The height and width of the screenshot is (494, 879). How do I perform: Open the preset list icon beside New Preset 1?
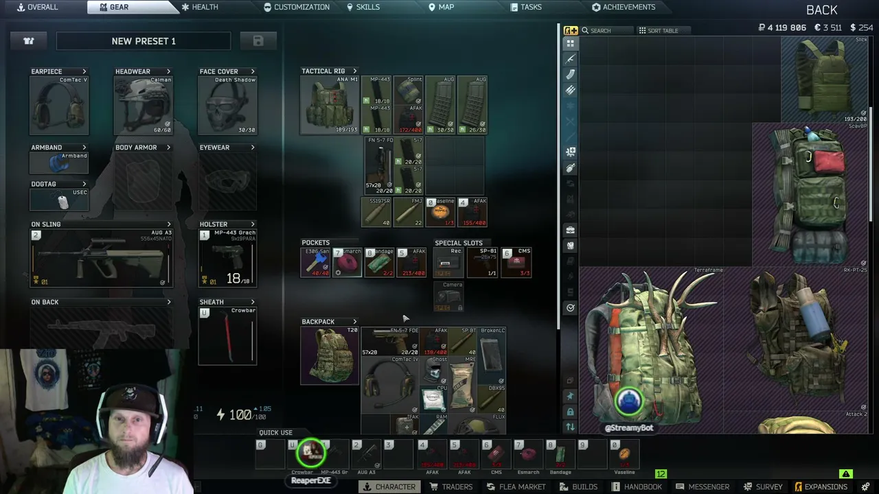29,41
